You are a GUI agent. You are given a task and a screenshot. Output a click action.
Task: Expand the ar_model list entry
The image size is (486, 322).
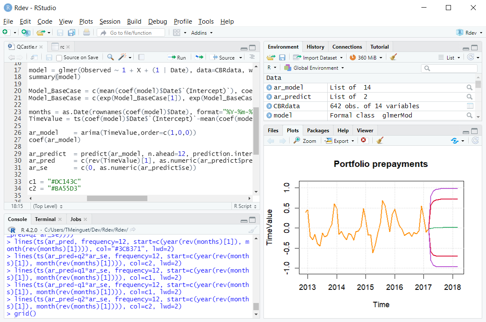click(x=269, y=87)
